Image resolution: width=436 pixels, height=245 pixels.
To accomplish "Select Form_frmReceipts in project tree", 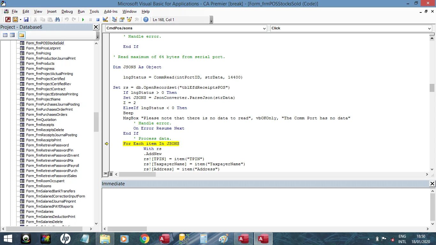I will 40,125.
